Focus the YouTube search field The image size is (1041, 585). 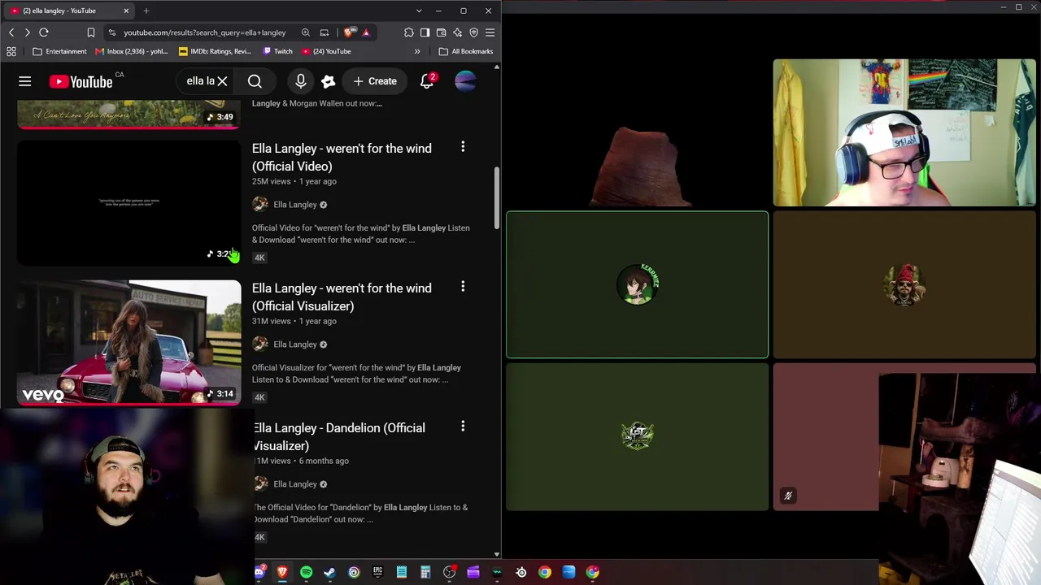tap(200, 81)
